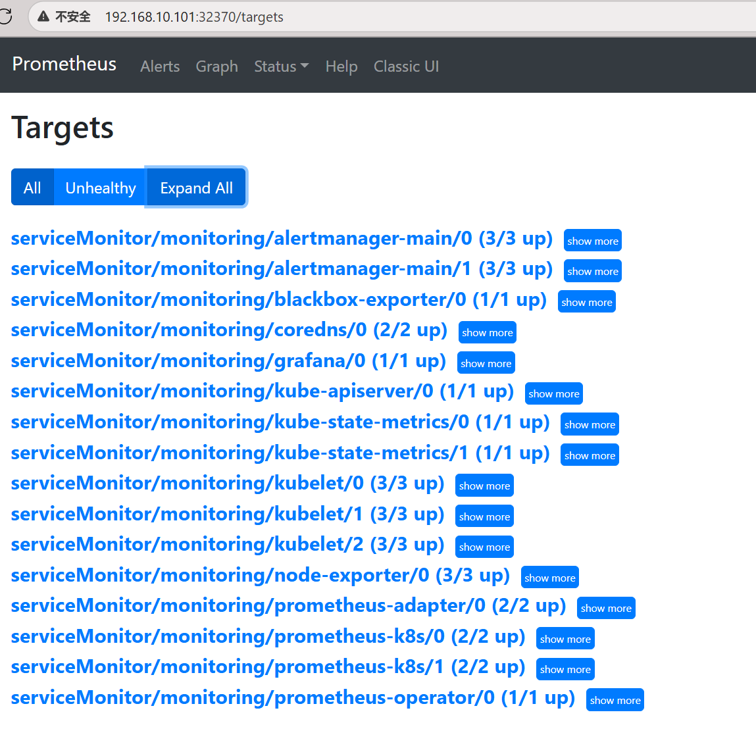Open the kube-state-metrics/0 target link
Viewport: 756px width, 752px height.
[280, 422]
